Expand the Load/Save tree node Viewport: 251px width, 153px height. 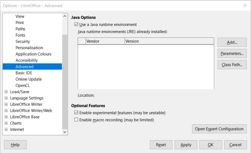6,92
